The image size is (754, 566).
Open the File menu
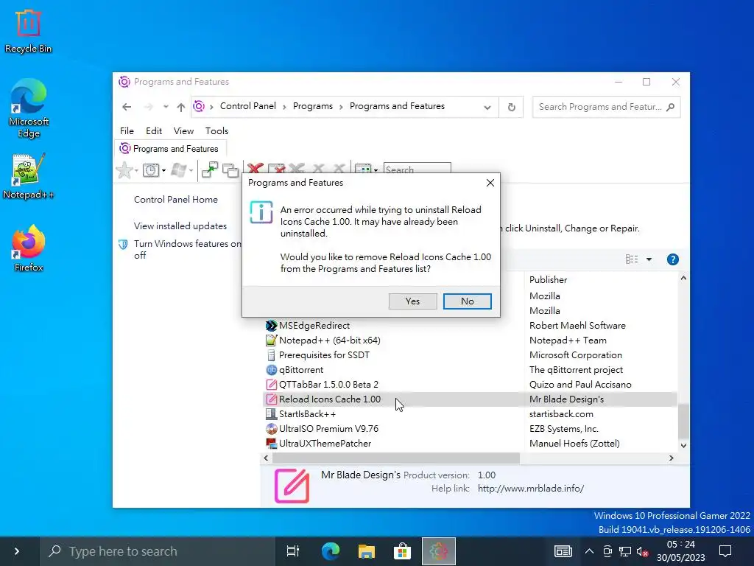pos(127,131)
